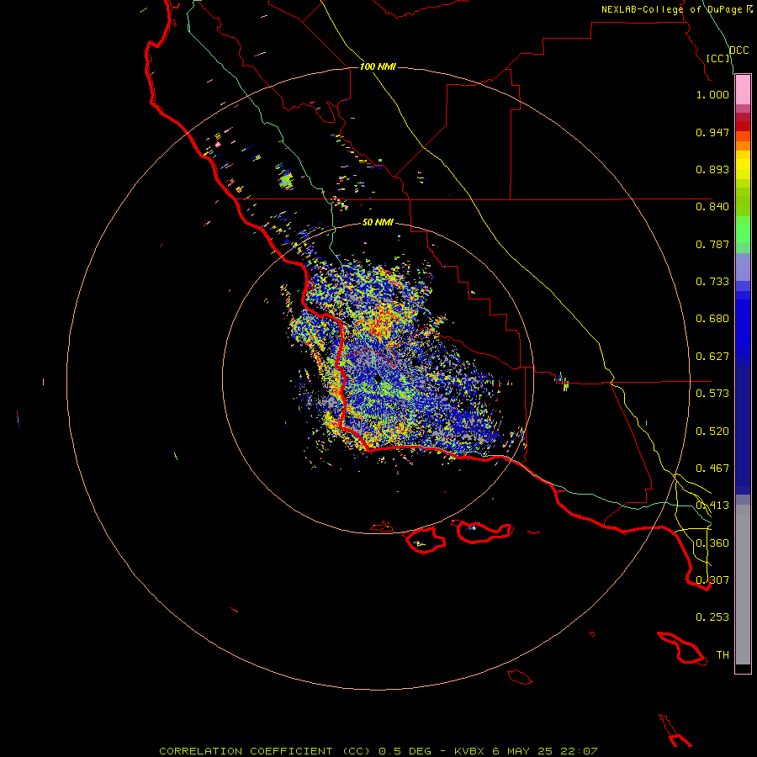The height and width of the screenshot is (757, 757).
Task: Click the TH threshold label
Action: coord(723,655)
